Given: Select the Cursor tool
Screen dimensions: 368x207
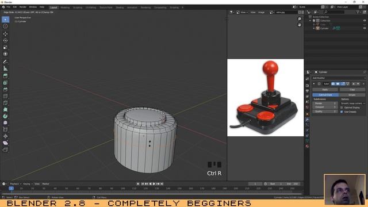Looking at the screenshot, I should click(5, 26).
